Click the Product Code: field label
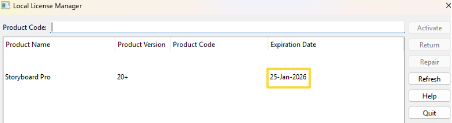 click(25, 28)
